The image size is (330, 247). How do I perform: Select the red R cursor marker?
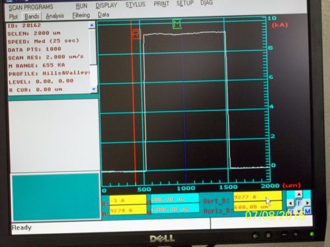[136, 34]
